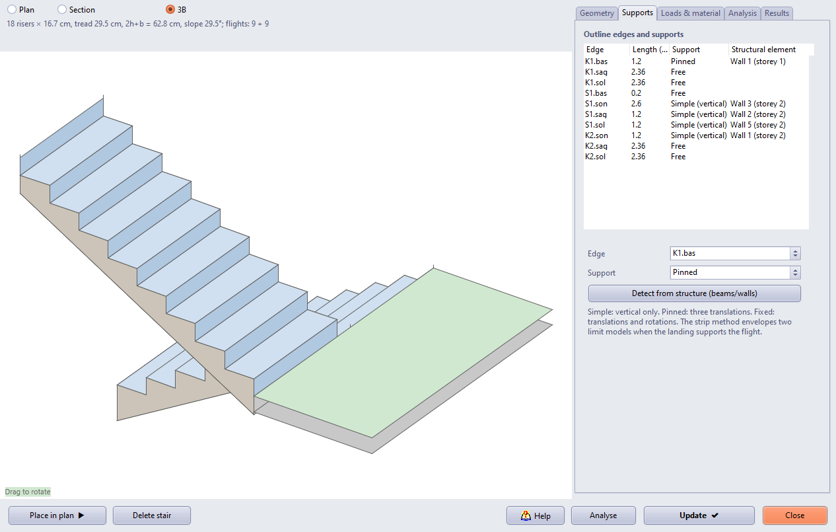
Task: Open the Edge dropdown showing K1.bas
Action: 735,253
